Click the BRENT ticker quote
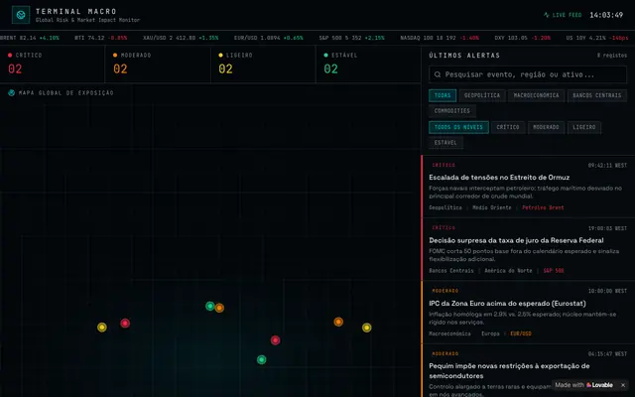 tap(30, 38)
